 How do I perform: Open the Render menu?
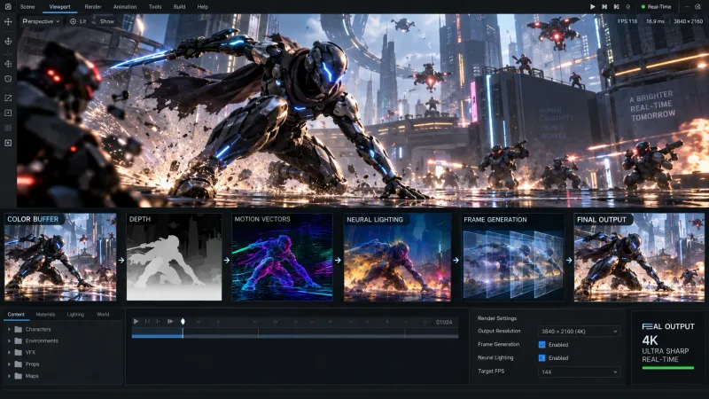pyautogui.click(x=93, y=7)
